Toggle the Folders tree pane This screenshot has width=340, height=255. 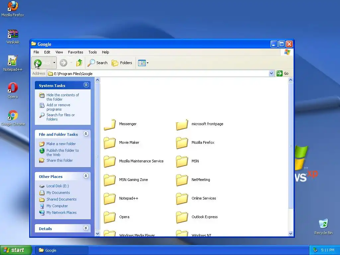122,63
